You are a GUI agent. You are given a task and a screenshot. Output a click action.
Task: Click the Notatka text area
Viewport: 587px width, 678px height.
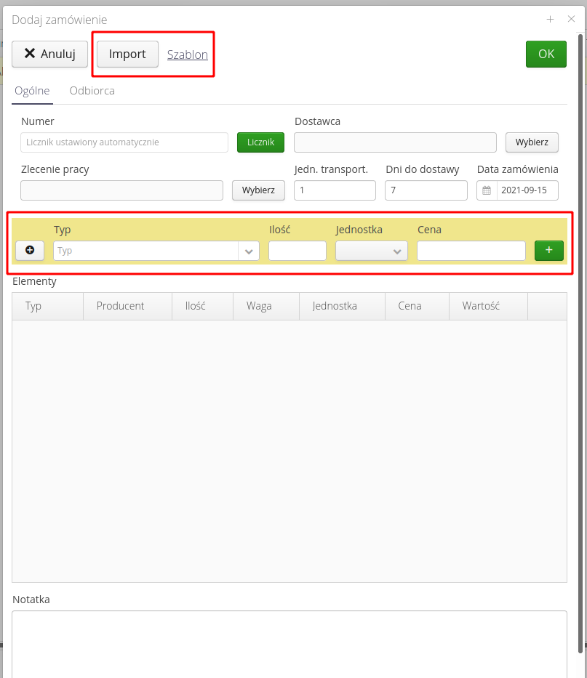coord(289,643)
